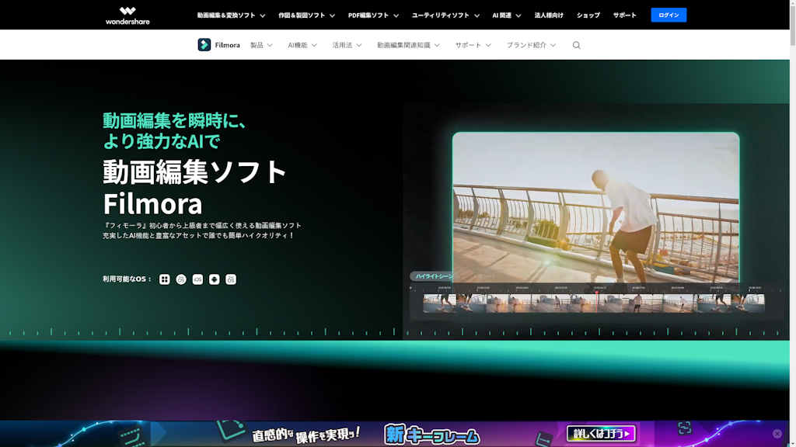This screenshot has width=796, height=447.
Task: Click the skateboarder video preview
Action: [x=595, y=206]
